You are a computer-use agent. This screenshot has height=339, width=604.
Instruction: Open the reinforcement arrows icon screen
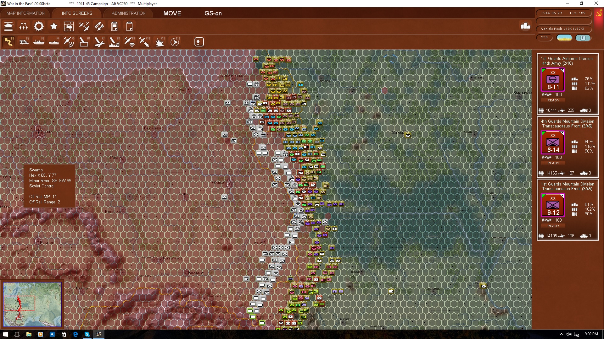99,26
